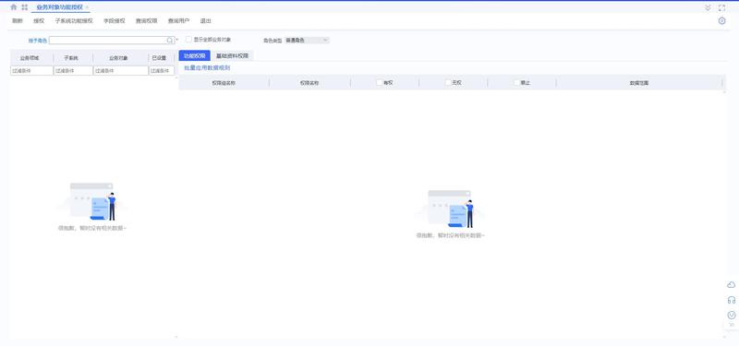739x346 pixels.
Task: Click the 批量应用数据规则 link
Action: point(207,68)
